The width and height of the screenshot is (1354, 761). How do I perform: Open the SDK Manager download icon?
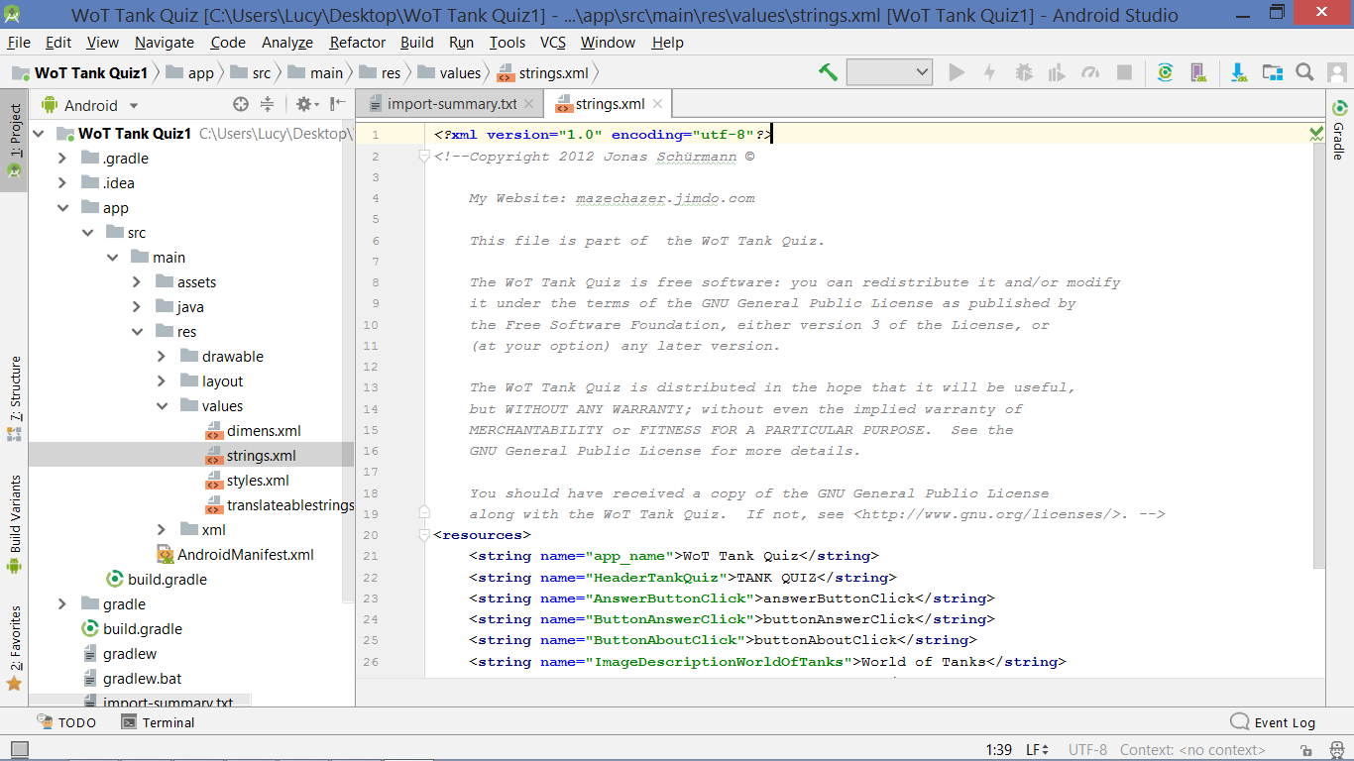coord(1239,72)
